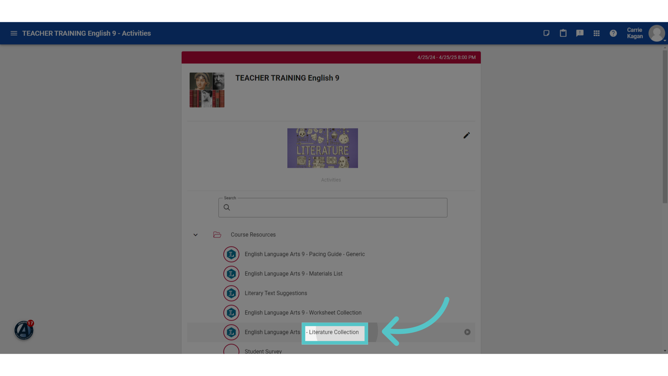Open the floating badge icon with 17 notifications
The height and width of the screenshot is (376, 668).
(24, 330)
